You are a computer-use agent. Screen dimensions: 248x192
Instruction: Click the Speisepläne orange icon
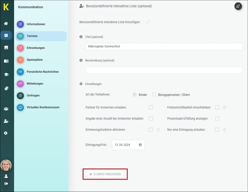(20, 60)
